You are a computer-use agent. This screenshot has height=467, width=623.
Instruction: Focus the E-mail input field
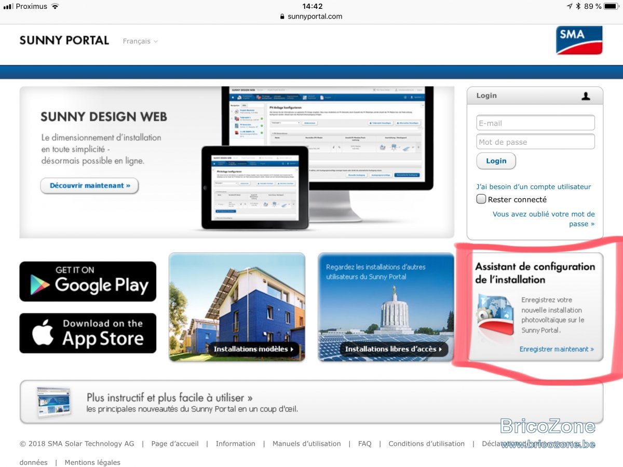(x=535, y=123)
